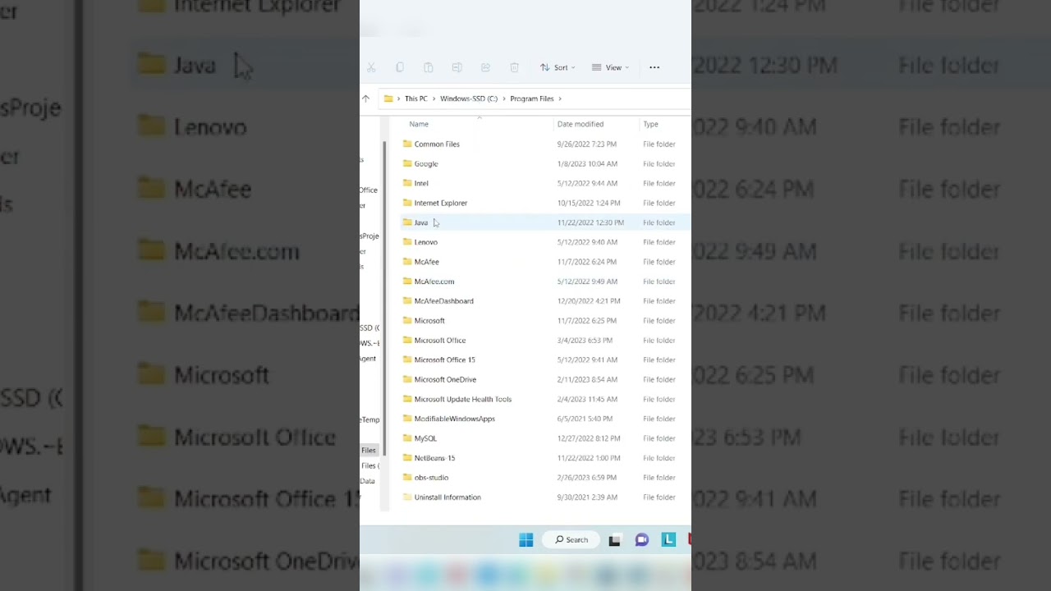Screen dimensions: 1051x591
Task: Open the View dropdown menu
Action: [610, 67]
